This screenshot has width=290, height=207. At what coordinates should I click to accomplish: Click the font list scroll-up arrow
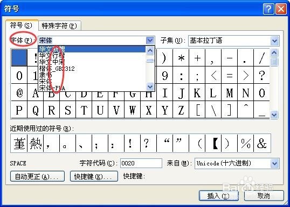click(150, 50)
